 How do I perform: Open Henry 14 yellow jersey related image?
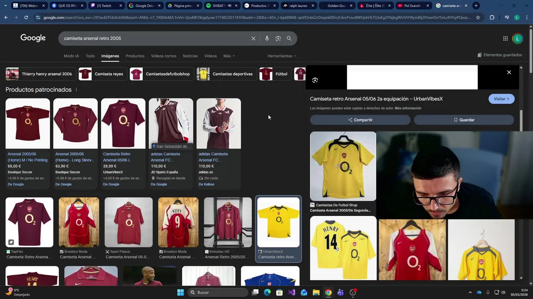[343, 248]
